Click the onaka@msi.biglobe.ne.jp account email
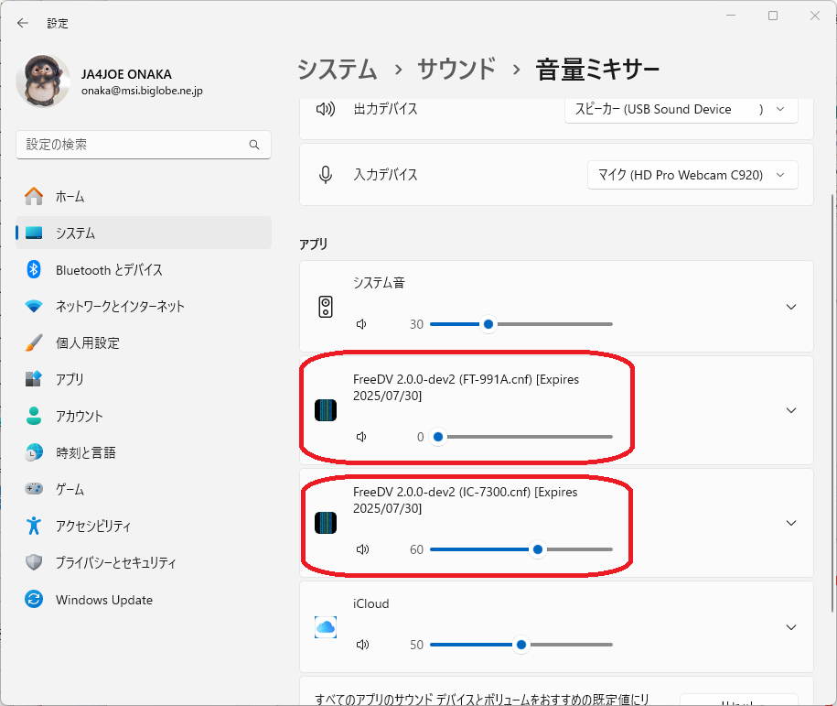 point(142,91)
